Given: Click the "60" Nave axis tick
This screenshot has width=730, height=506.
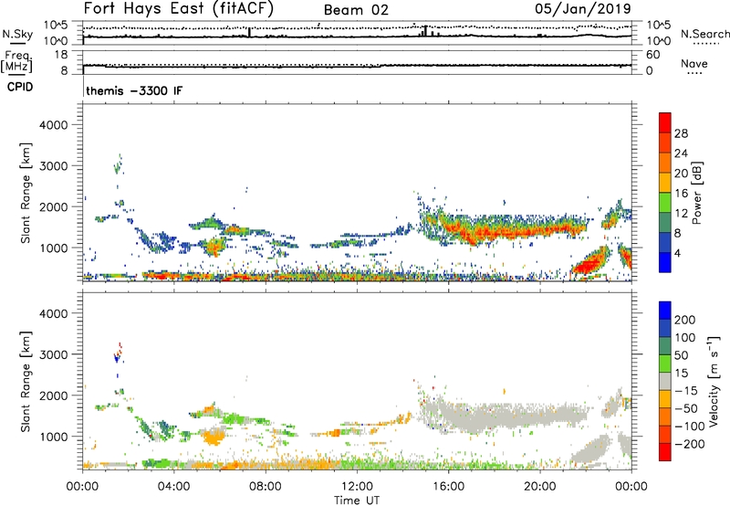Looking at the screenshot, I should (652, 55).
